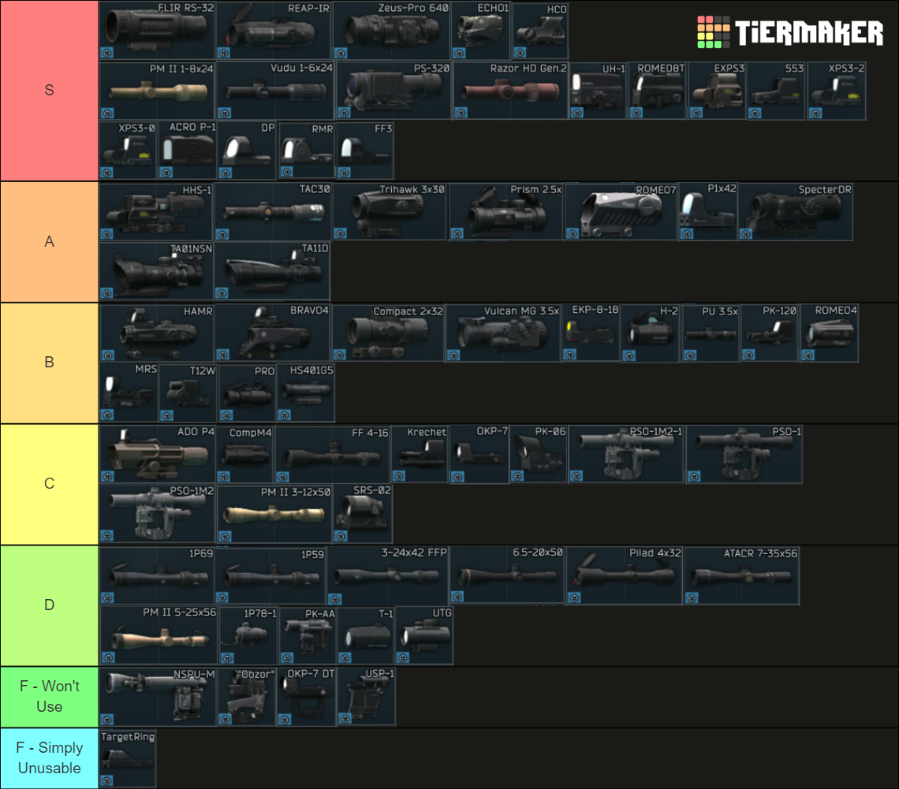Click the info icon on the HAMR tile

[x=106, y=355]
